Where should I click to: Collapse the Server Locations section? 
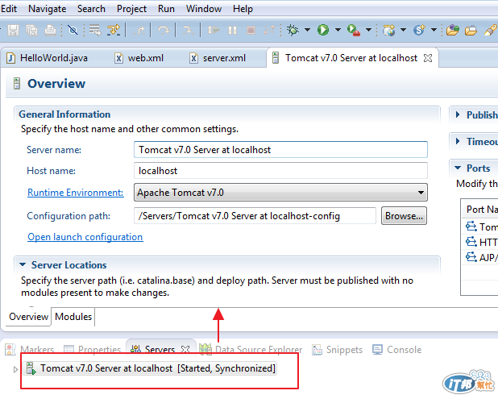[x=23, y=264]
